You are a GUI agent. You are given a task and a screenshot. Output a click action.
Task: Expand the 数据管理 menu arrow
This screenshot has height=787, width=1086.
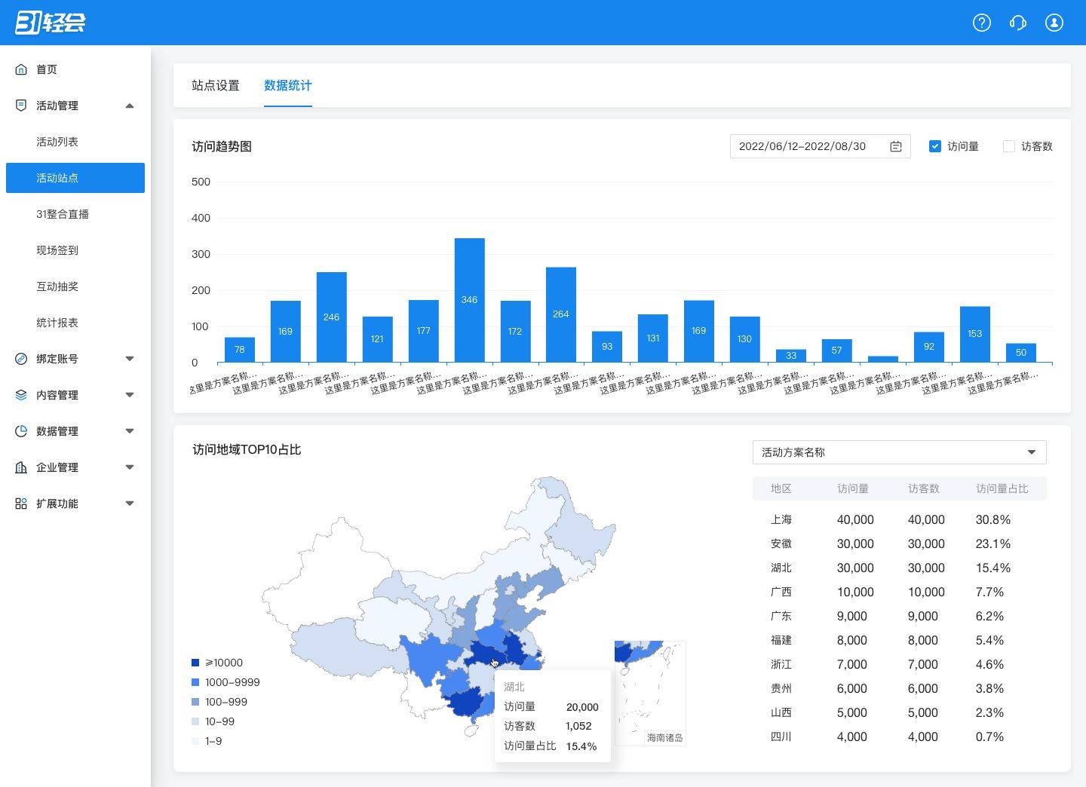(x=130, y=431)
